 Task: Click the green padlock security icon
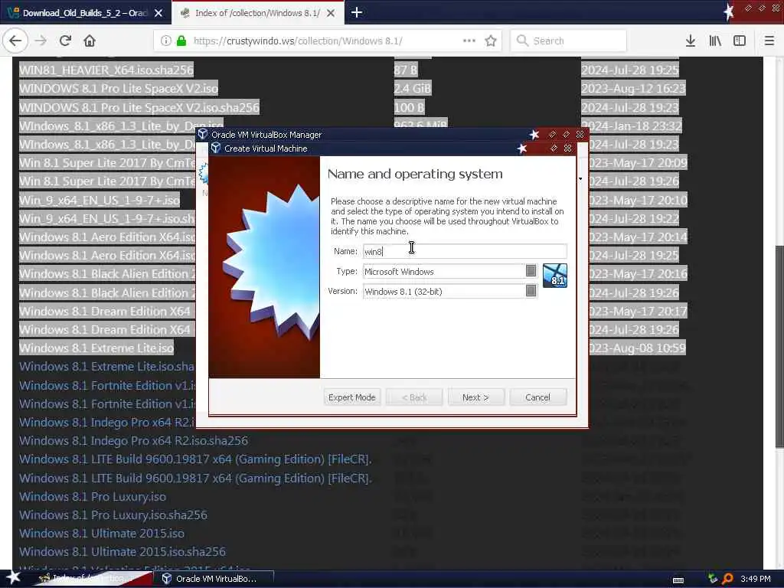[x=181, y=41]
